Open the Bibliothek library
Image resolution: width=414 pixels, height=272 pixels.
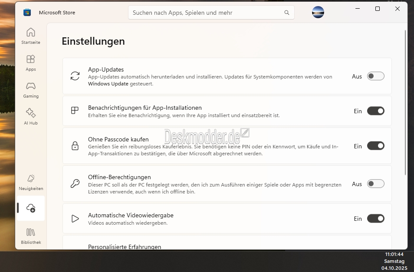click(x=31, y=236)
